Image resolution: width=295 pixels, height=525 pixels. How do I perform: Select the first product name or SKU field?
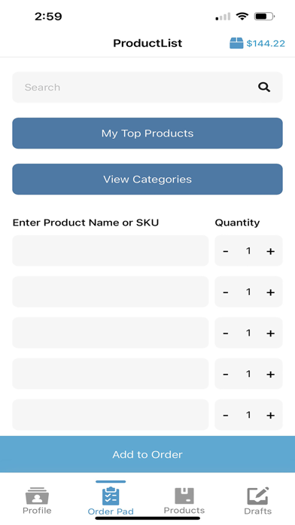[x=111, y=250]
